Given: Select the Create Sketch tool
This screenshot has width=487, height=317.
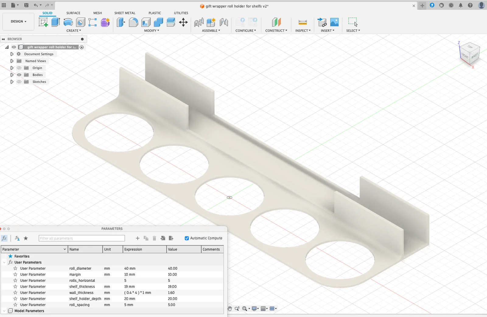Looking at the screenshot, I should pos(43,22).
